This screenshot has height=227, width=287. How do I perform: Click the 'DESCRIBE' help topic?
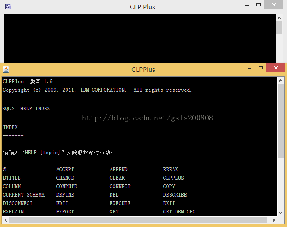(x=175, y=195)
